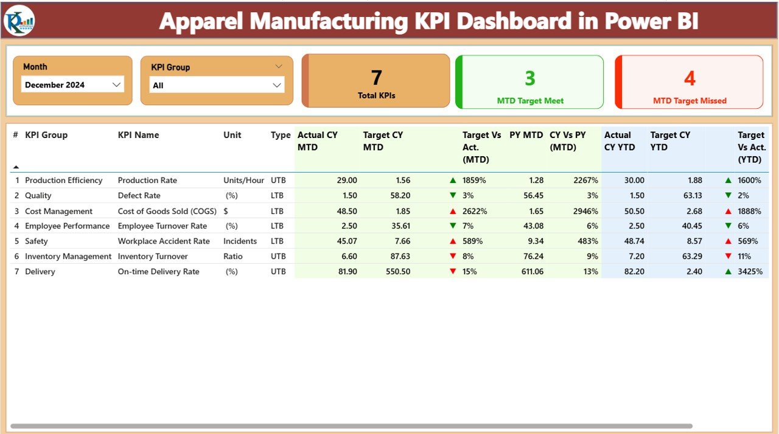Select the Total KPIs card

coord(376,81)
